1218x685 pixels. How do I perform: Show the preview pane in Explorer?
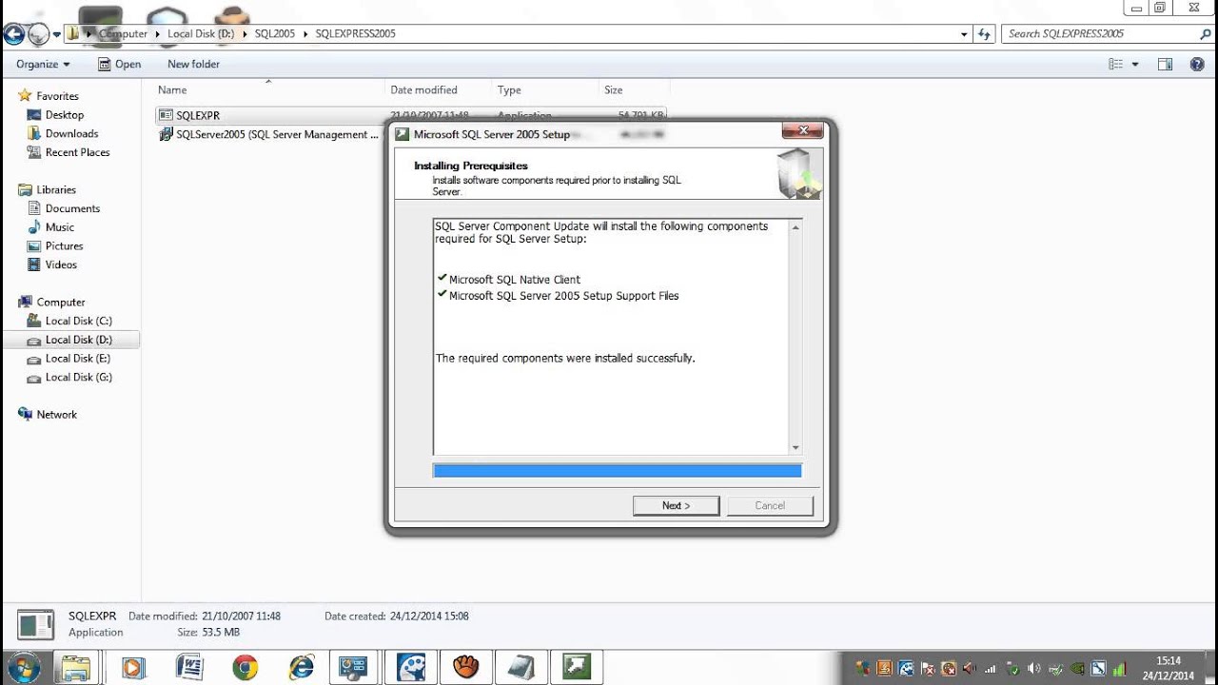[x=1165, y=64]
